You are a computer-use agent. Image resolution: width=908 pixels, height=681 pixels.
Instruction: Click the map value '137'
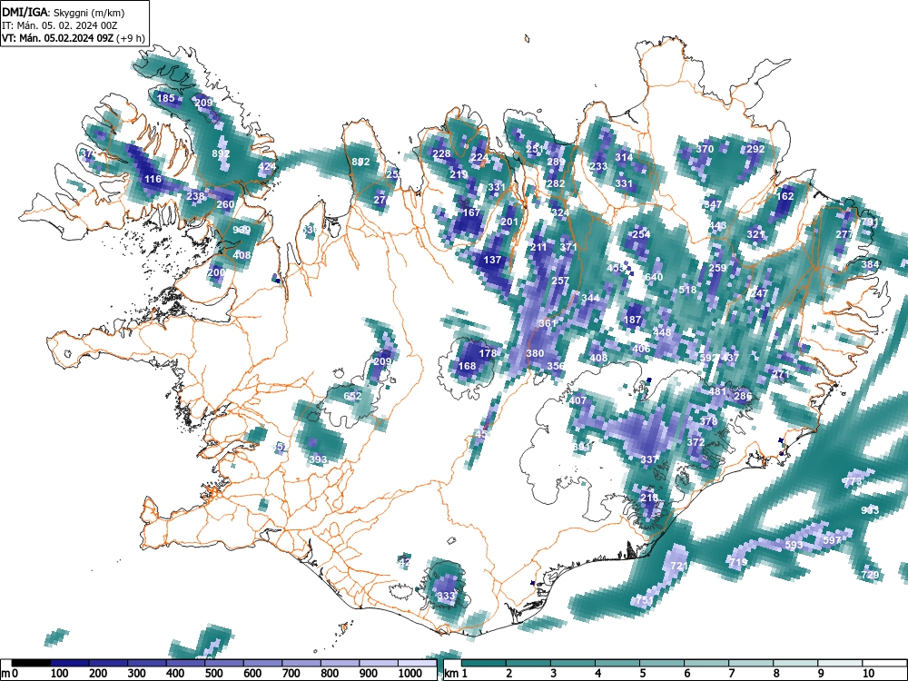click(492, 260)
